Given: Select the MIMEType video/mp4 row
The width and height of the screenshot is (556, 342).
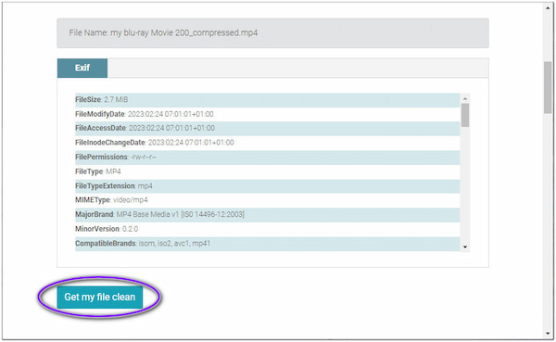Looking at the screenshot, I should (268, 200).
